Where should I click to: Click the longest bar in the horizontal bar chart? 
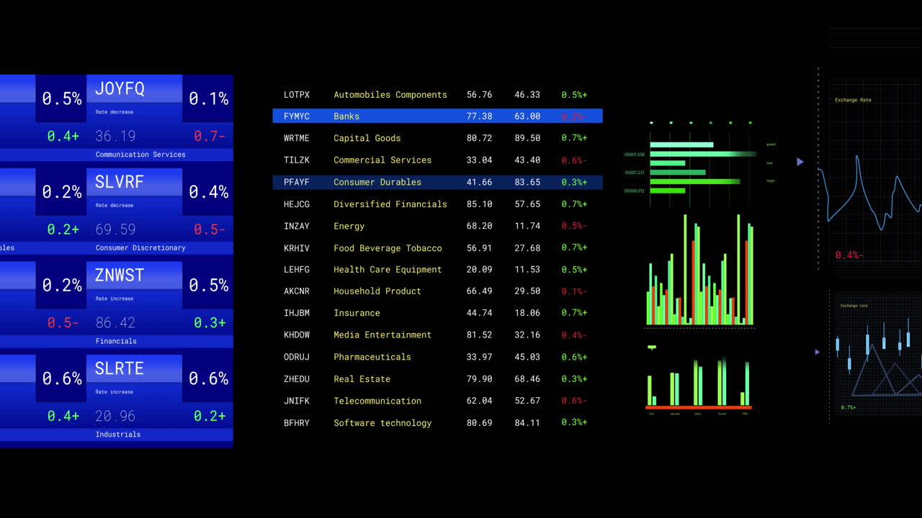[703, 154]
